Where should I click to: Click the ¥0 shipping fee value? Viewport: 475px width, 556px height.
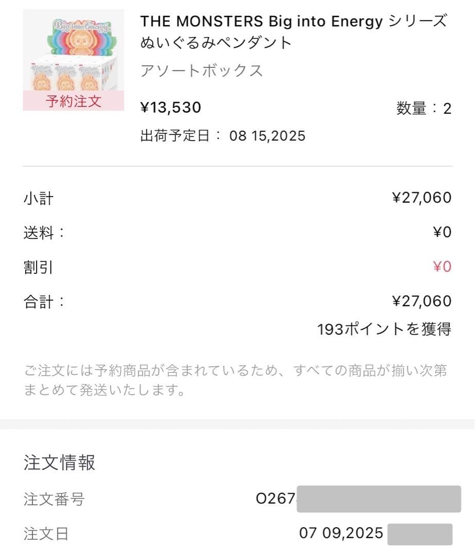[442, 232]
